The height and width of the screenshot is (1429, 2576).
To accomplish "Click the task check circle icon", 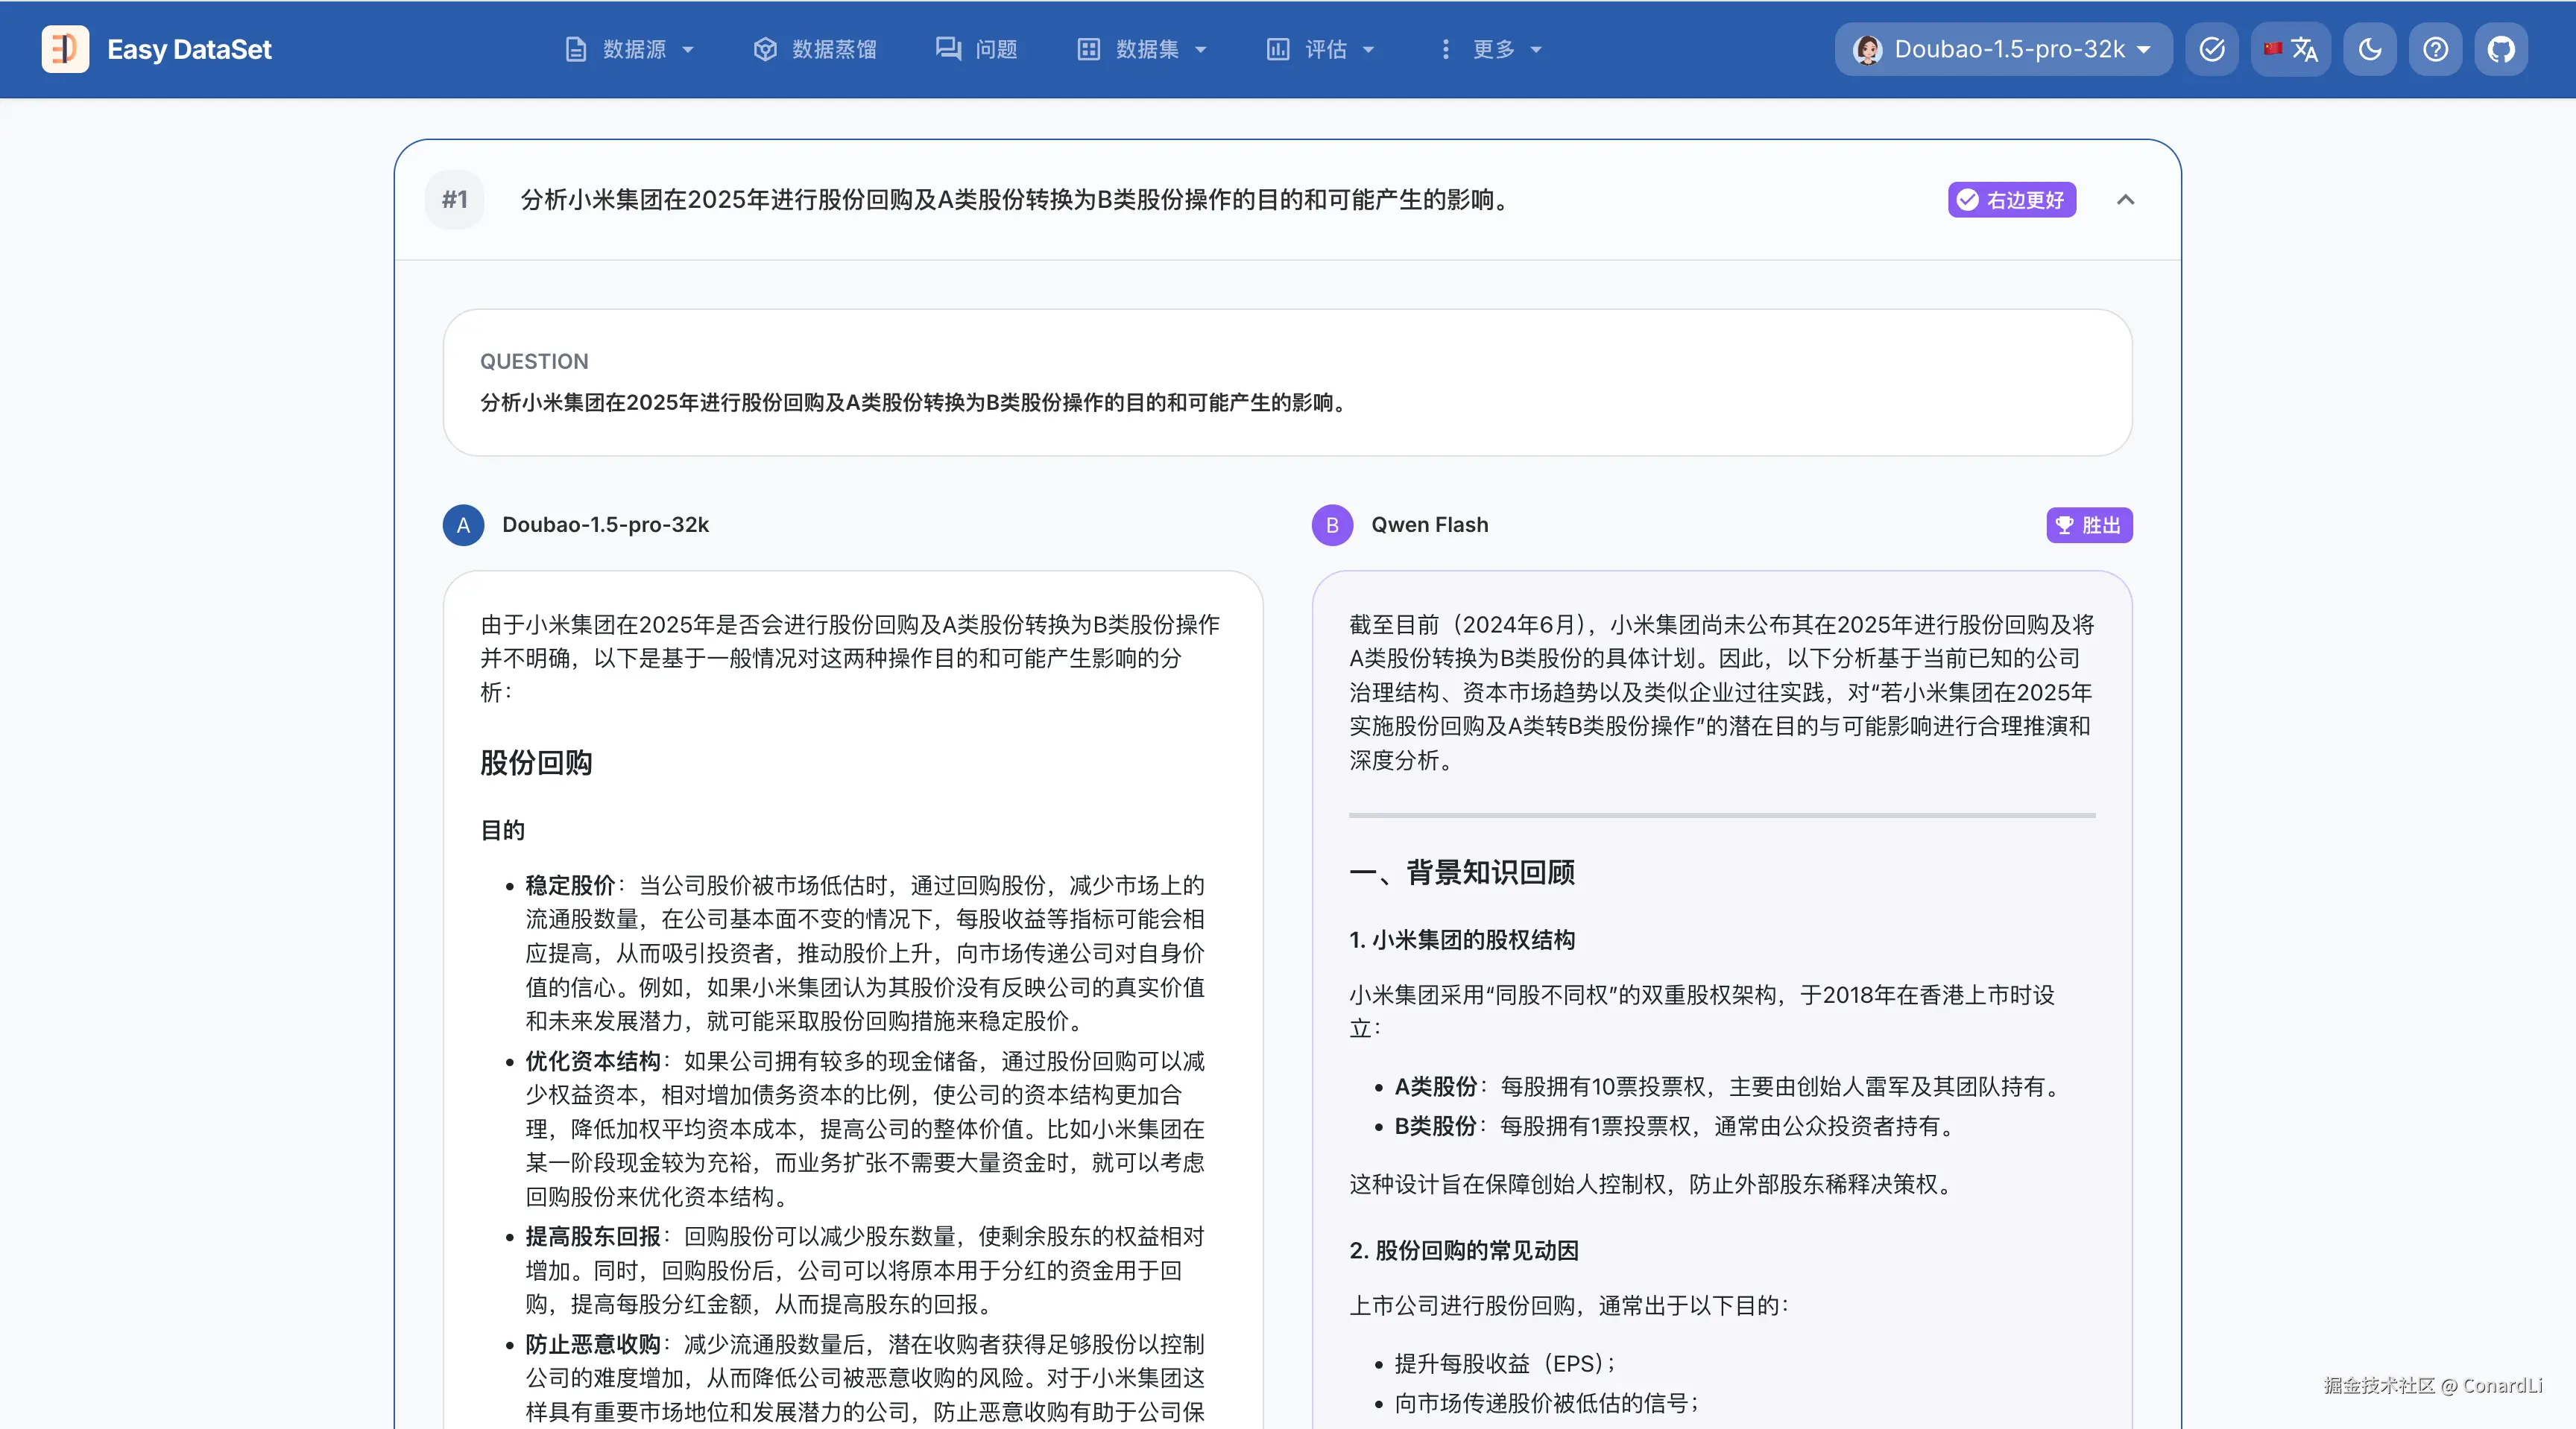I will (2212, 49).
